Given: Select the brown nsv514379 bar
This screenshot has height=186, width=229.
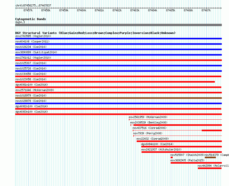Looking at the screenshot, I should coord(210,157).
